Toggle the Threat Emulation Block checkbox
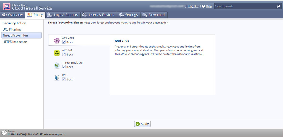This screenshot has height=137, width=283. pyautogui.click(x=64, y=67)
